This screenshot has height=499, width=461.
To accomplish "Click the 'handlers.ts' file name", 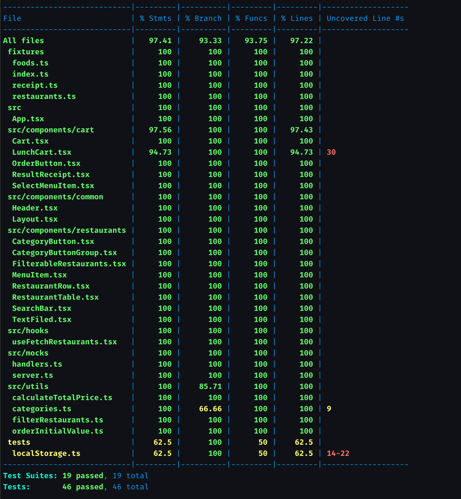I will tap(37, 364).
